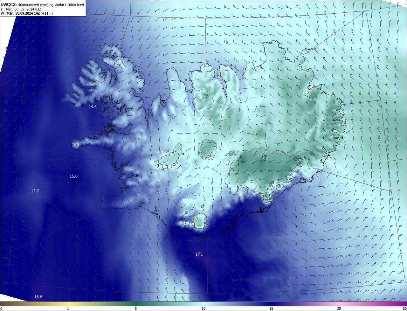This screenshot has height=311, width=407.
Task: Click the 7.6 value off the east coast
Action: 398,139
